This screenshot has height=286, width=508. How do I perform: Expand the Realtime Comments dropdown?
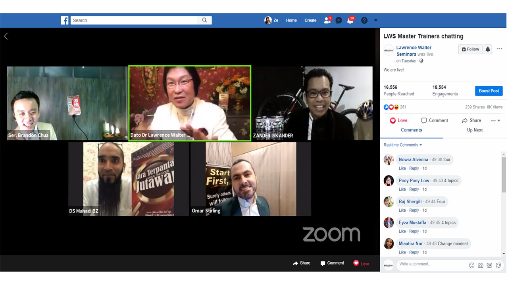click(x=403, y=145)
